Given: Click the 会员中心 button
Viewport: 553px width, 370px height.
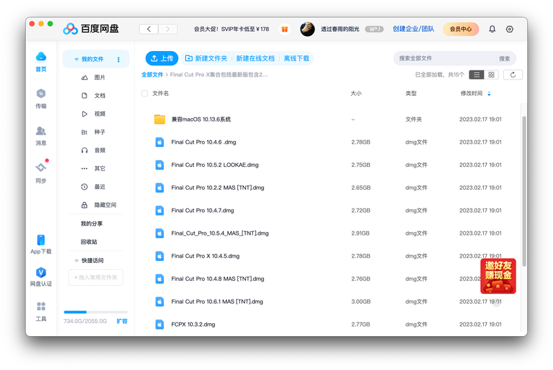Looking at the screenshot, I should click(x=460, y=29).
